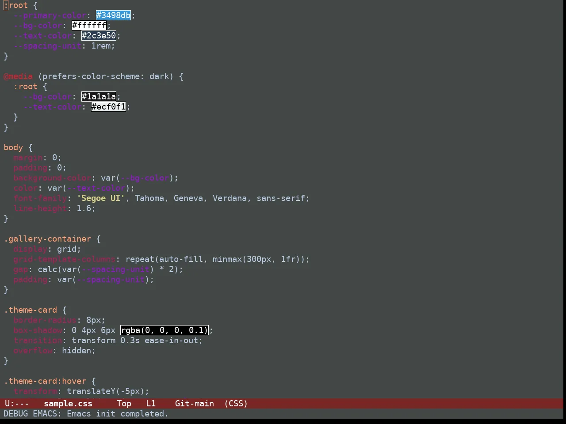
Task: Click the Verdana font name
Action: tap(230, 198)
